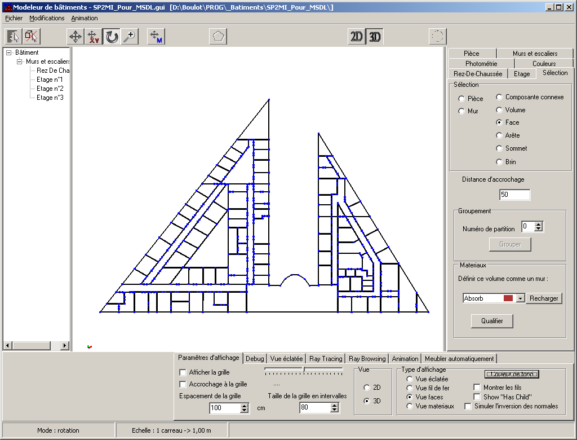Open the Modifications menu
577x440 pixels.
coord(47,18)
